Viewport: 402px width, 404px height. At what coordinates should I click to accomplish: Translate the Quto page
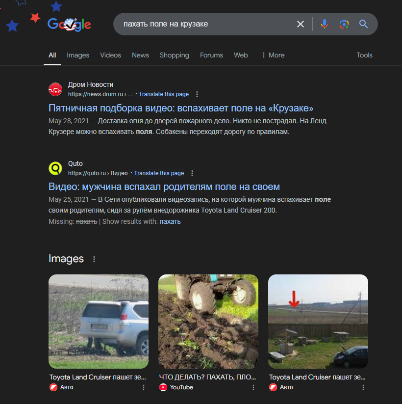[x=159, y=173]
